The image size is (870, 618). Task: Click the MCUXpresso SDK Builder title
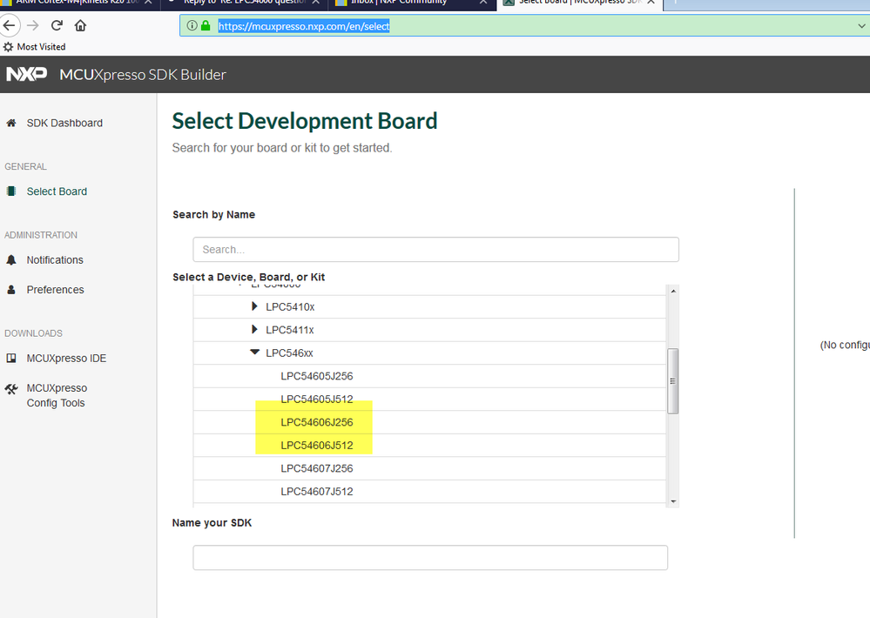(143, 74)
